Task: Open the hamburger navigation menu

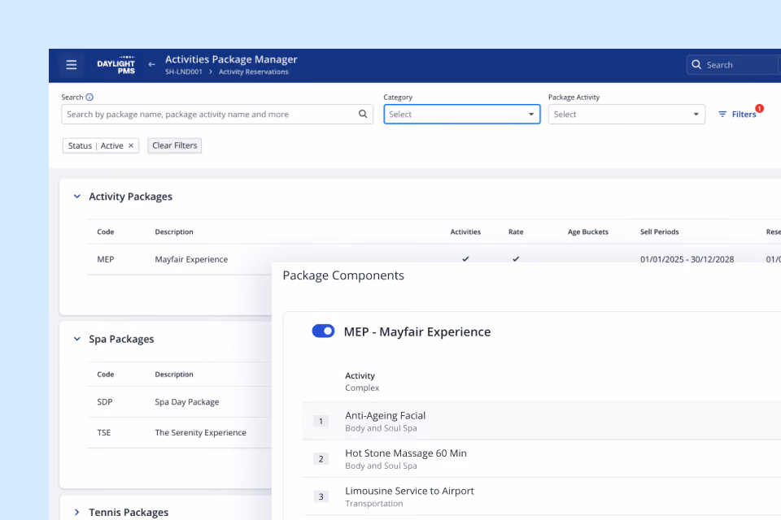Action: tap(72, 65)
